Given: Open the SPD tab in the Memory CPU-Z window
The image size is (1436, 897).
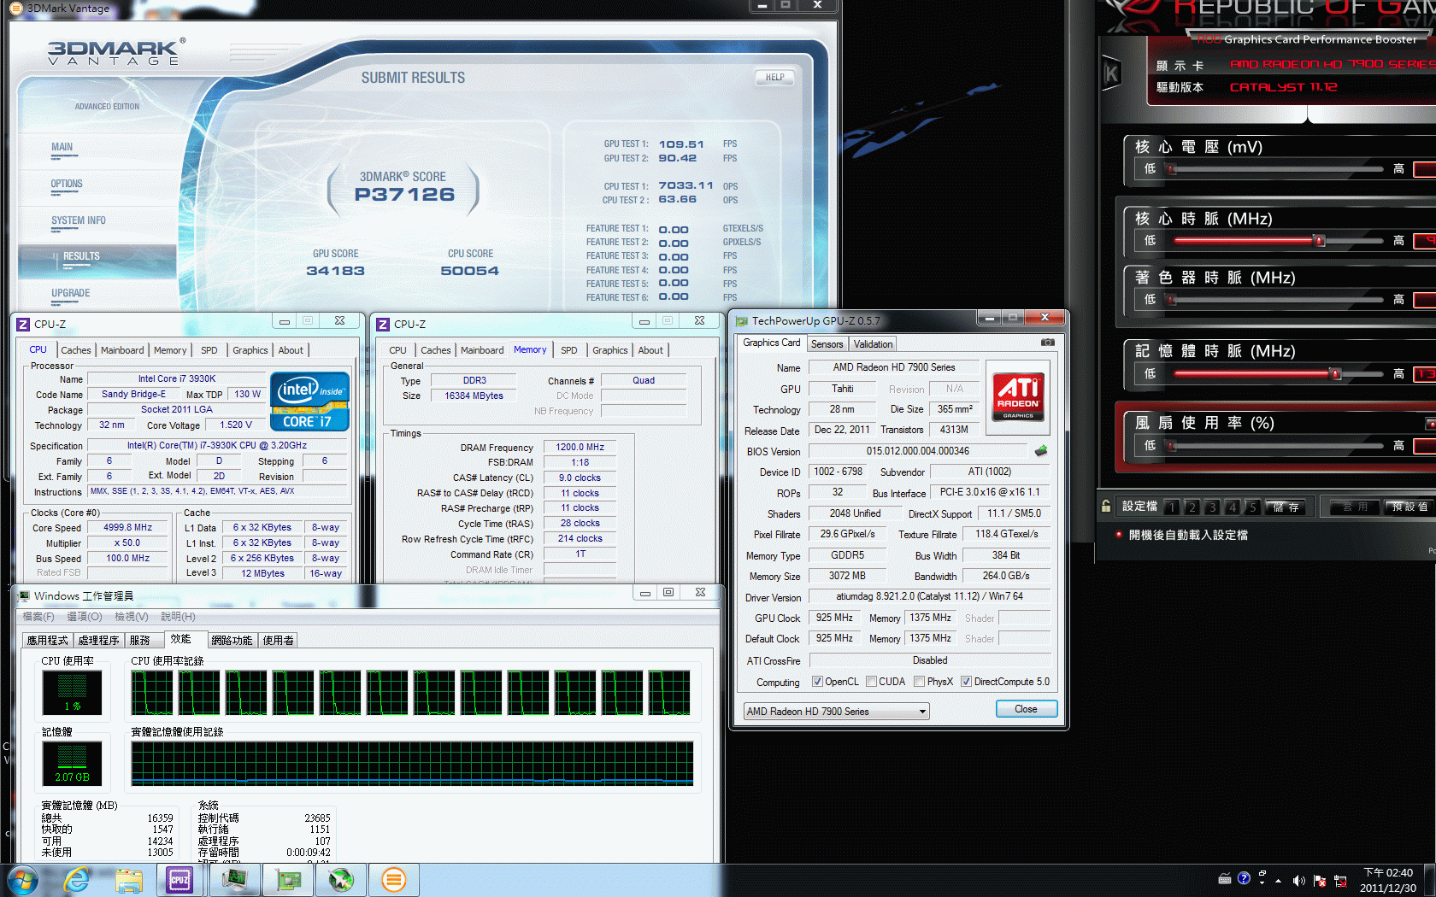Looking at the screenshot, I should coord(568,350).
